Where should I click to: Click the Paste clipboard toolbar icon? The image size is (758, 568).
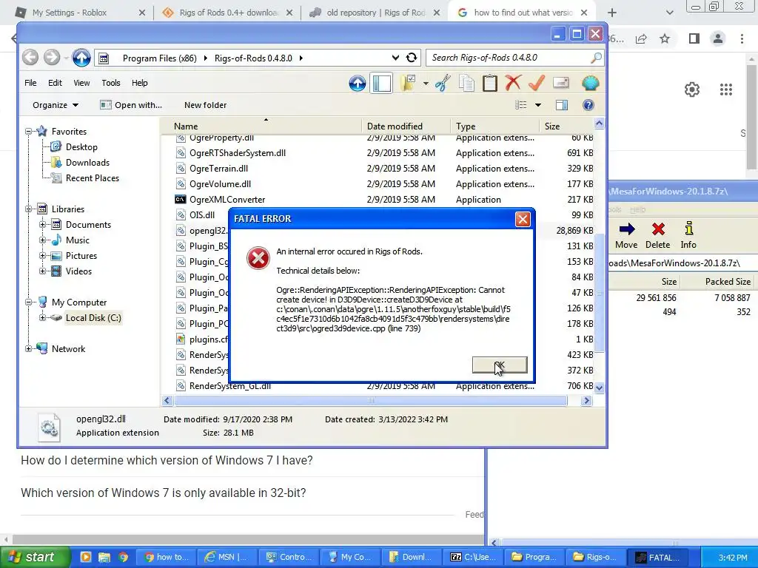490,83
